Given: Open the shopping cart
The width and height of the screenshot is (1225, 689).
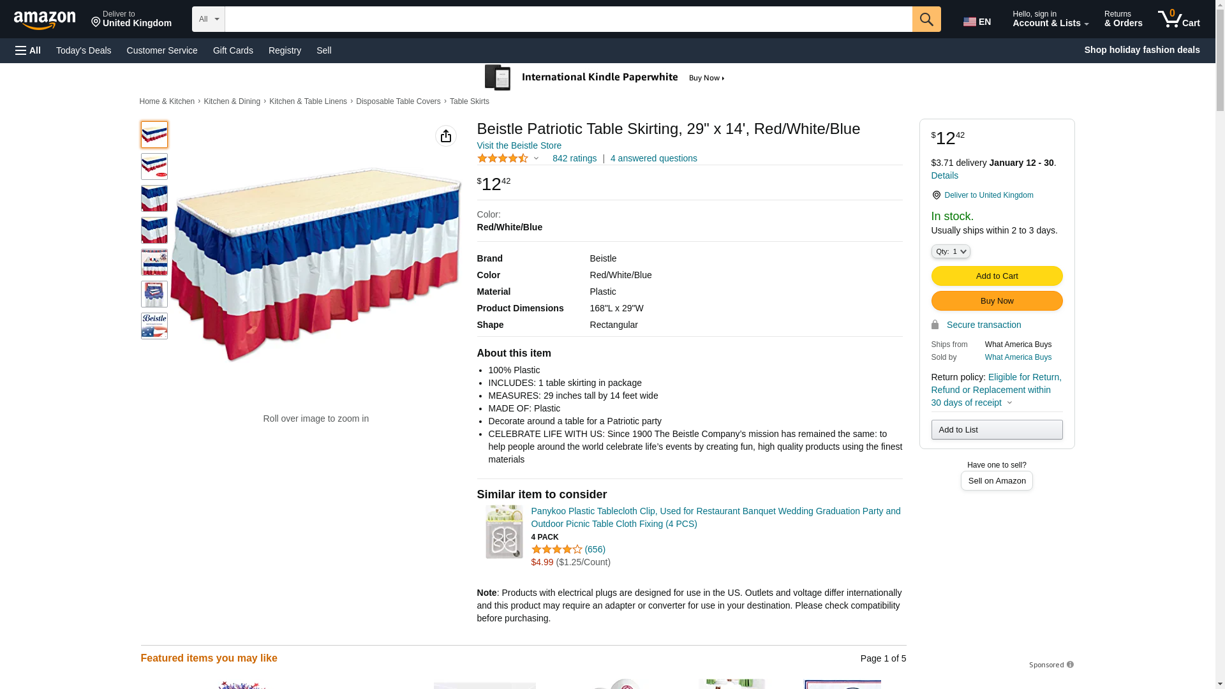Looking at the screenshot, I should click(x=1178, y=19).
